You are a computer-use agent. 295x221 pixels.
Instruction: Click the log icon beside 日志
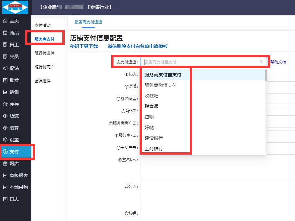[5, 199]
